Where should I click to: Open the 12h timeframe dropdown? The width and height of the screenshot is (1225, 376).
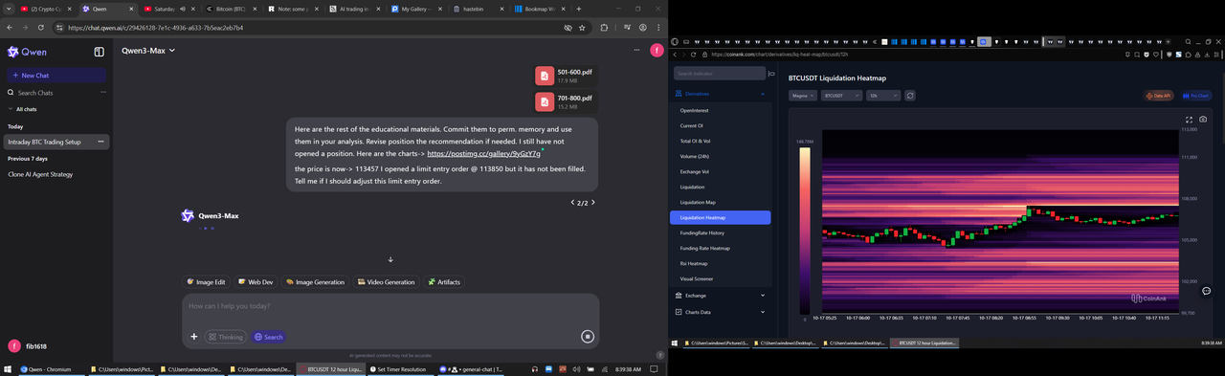point(882,96)
